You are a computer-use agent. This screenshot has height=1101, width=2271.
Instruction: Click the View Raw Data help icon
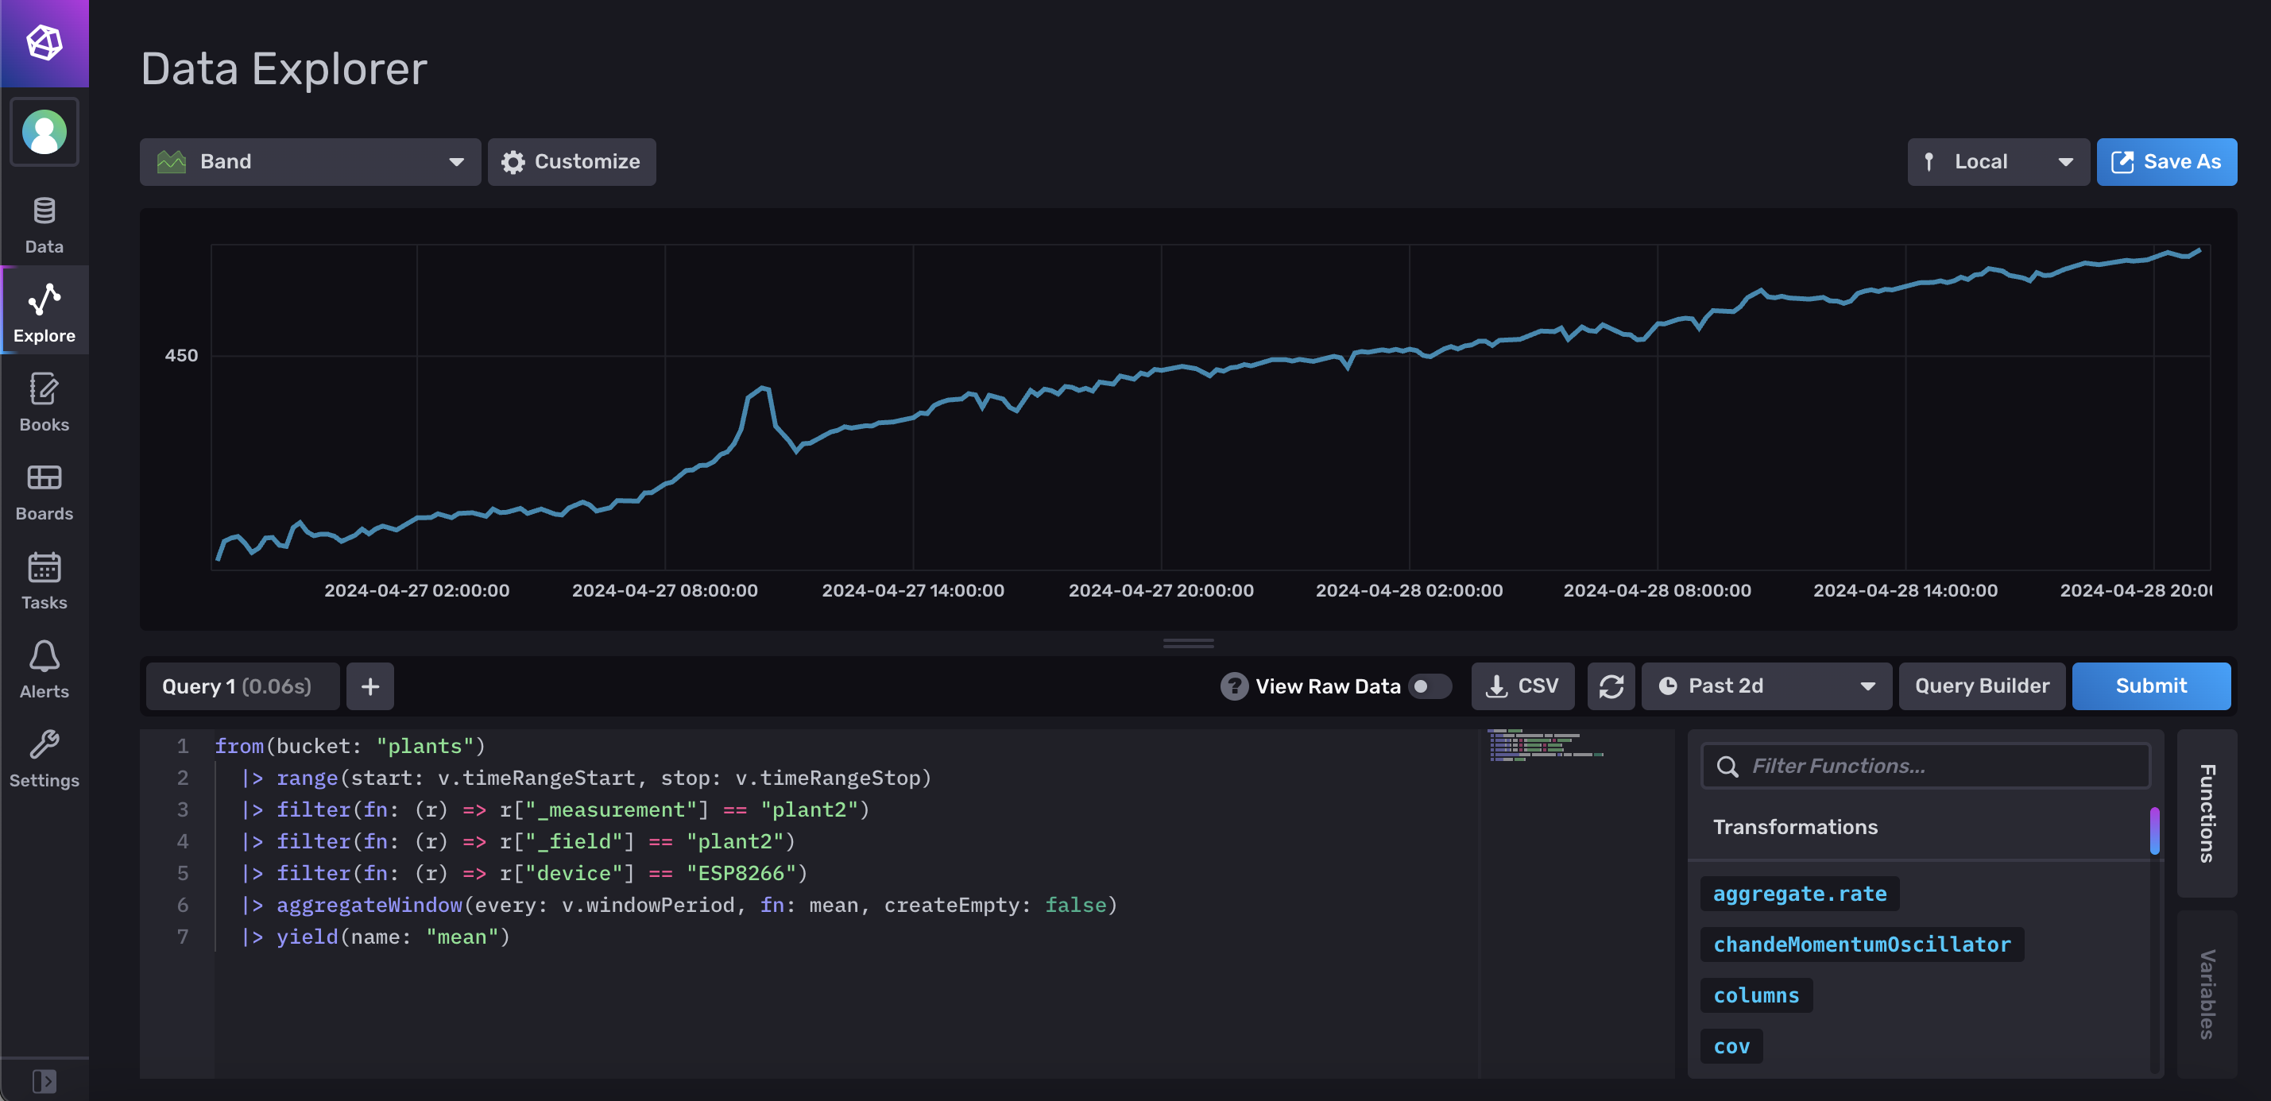coord(1234,686)
